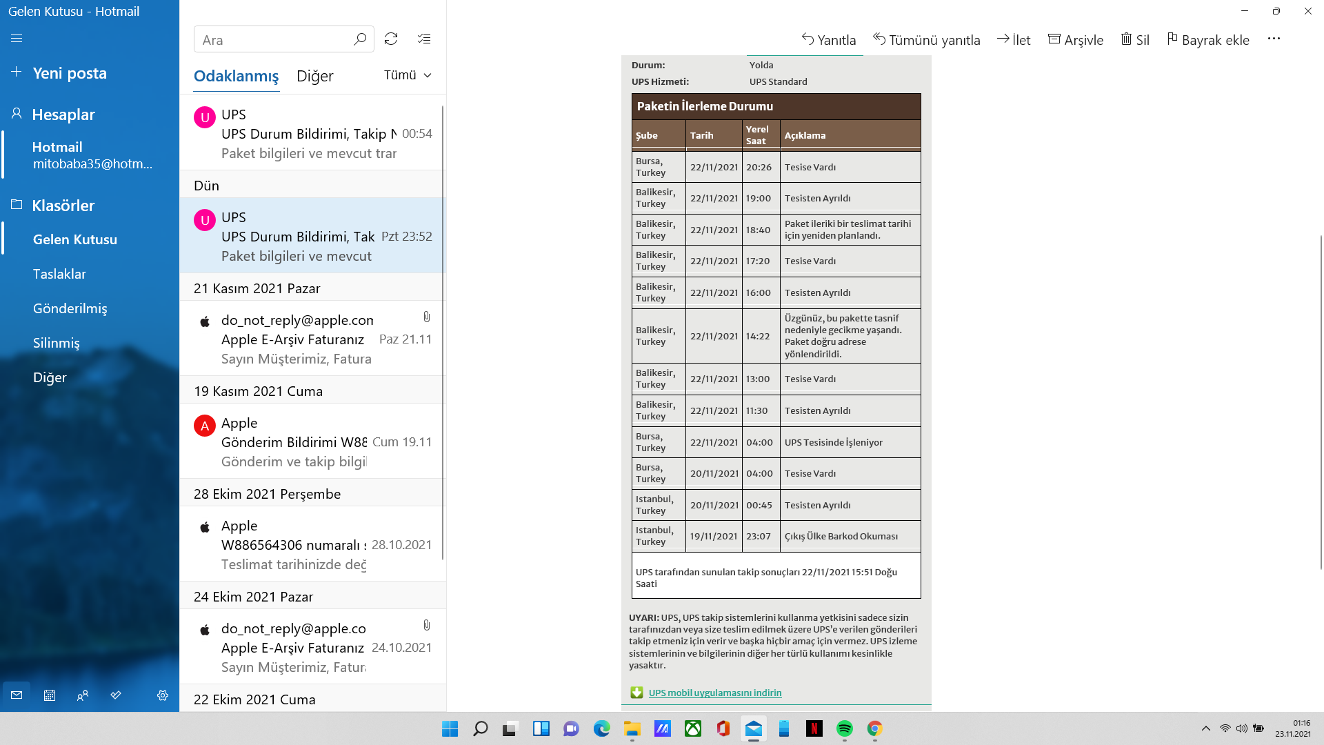
Task: Open Teams Chat icon on taskbar
Action: click(x=572, y=728)
